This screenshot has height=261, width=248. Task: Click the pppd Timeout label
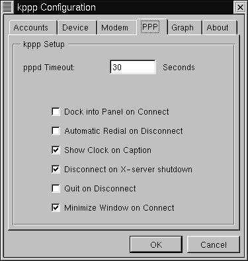click(x=49, y=68)
